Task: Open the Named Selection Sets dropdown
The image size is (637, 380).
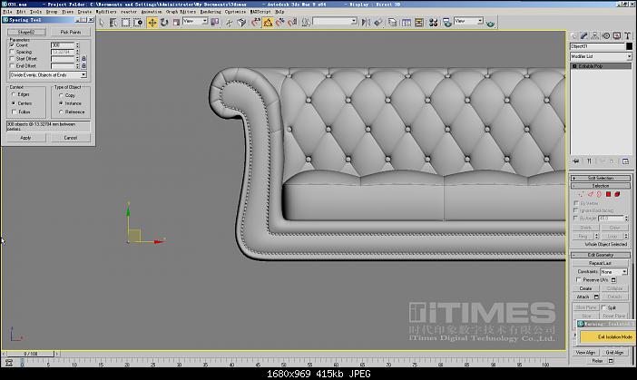Action: [x=335, y=21]
